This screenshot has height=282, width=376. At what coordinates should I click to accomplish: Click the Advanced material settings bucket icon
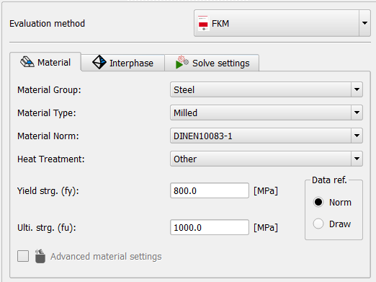coord(40,256)
